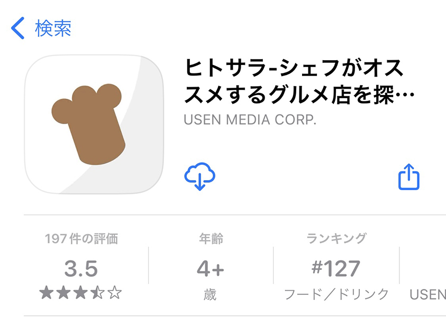This screenshot has height=318, width=446.
Task: Tap the ランキング header label
Action: click(x=336, y=239)
